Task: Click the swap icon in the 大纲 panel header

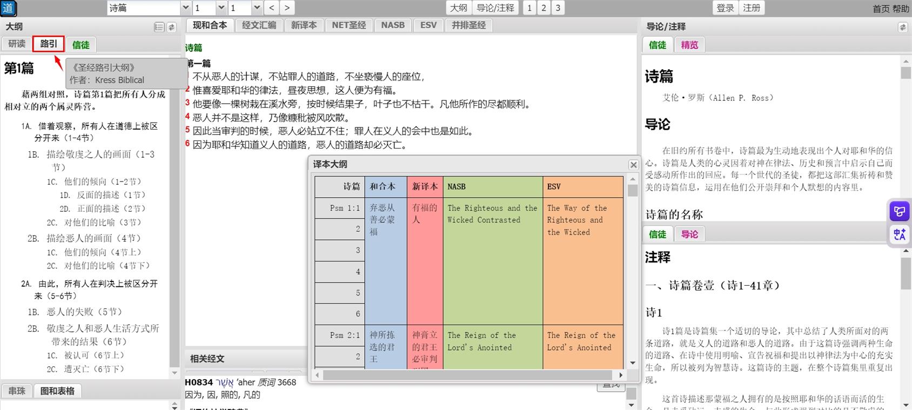Action: 172,27
